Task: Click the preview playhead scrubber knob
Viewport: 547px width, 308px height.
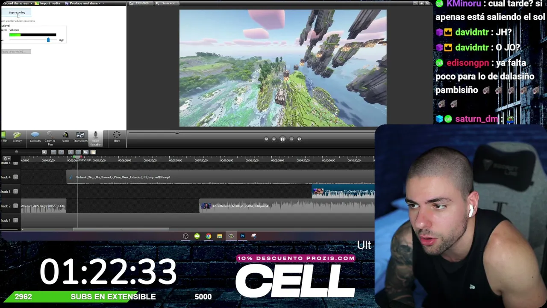Action: pos(177,133)
